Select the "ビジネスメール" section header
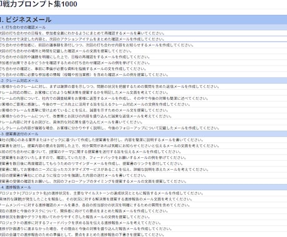This screenshot has width=287, height=237. [x=143, y=20]
